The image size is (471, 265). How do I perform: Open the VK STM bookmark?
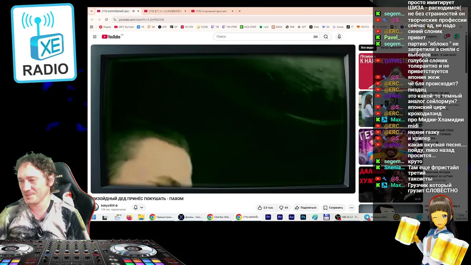click(x=187, y=27)
